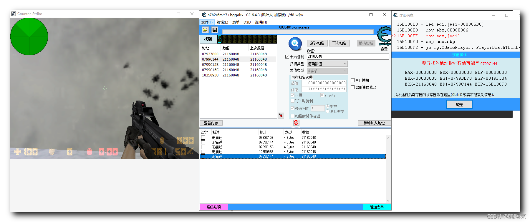Select highlighted 0799C144 address table row
Image resolution: width=530 pixels, height=222 pixels.
pyautogui.click(x=293, y=156)
